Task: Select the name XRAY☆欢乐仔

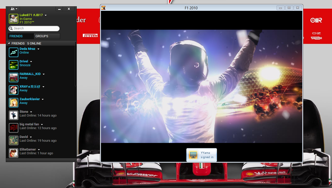Action: tap(30, 87)
